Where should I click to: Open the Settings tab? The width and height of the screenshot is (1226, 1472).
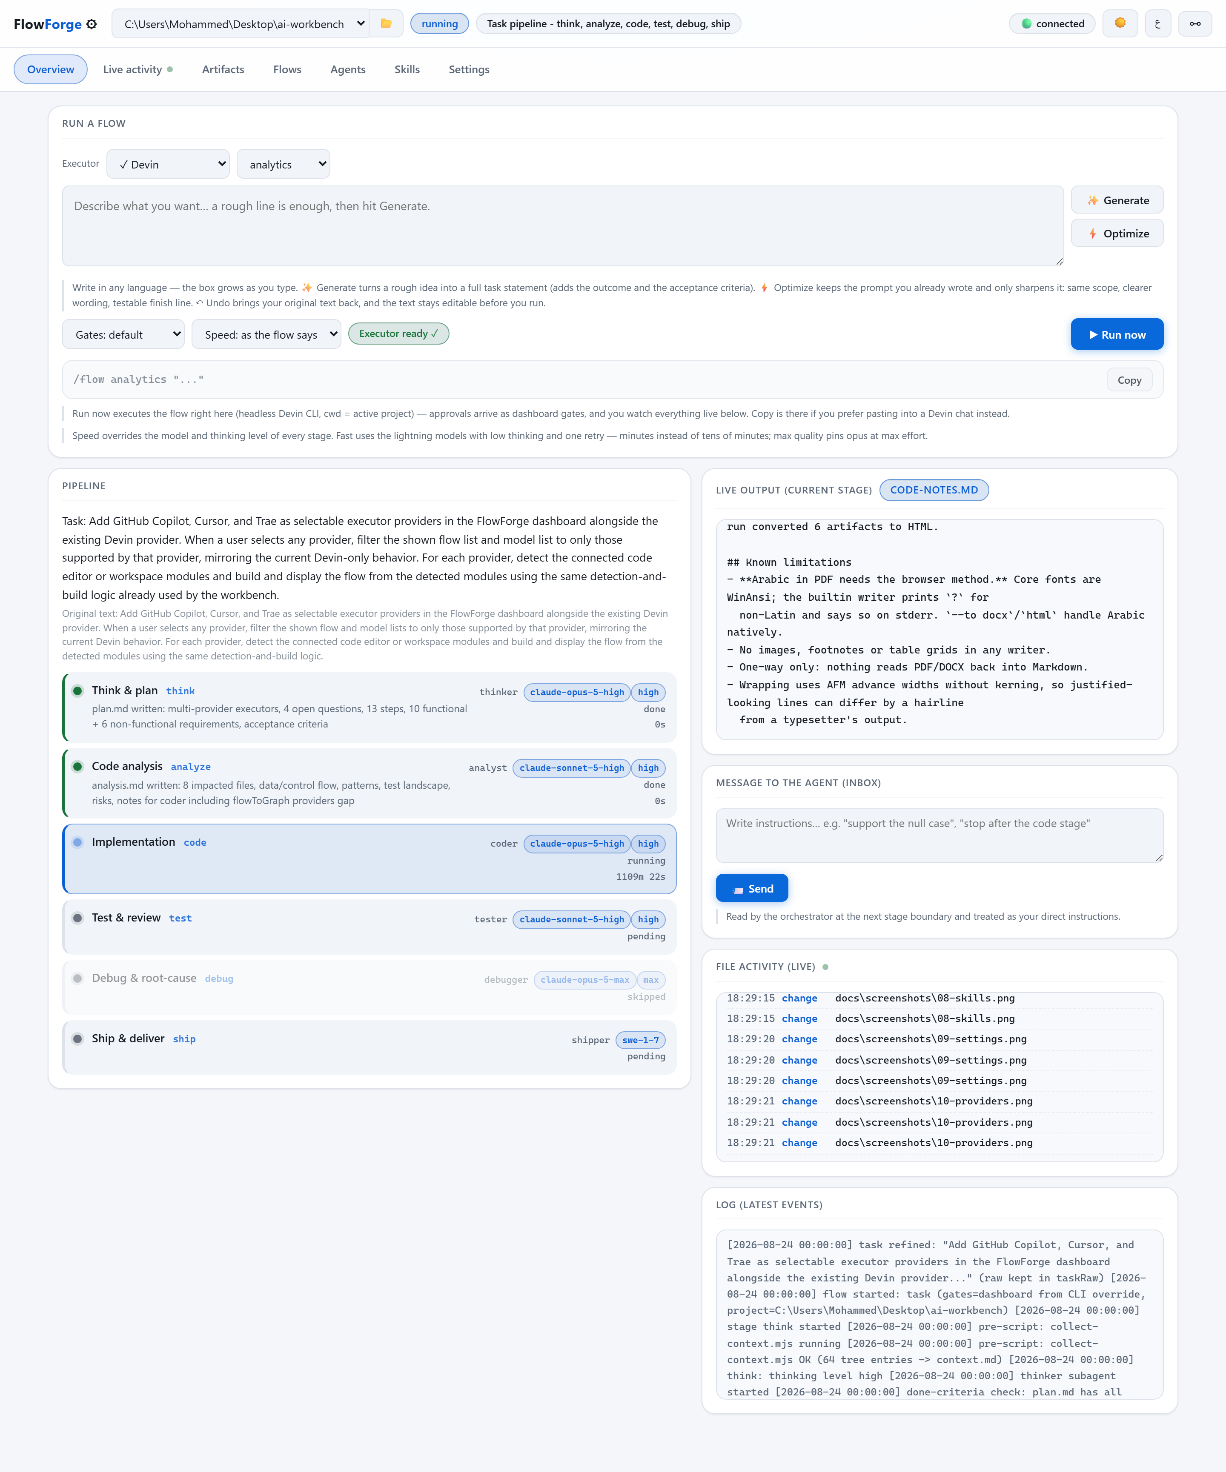click(469, 69)
